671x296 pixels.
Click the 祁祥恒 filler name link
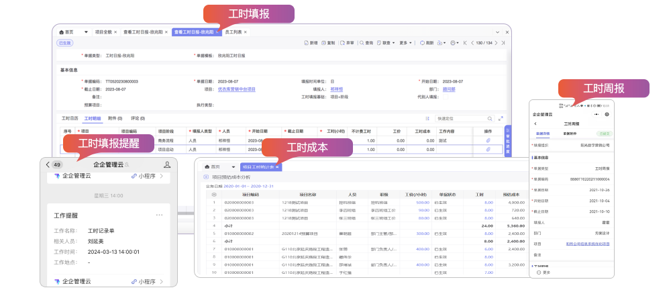[336, 89]
